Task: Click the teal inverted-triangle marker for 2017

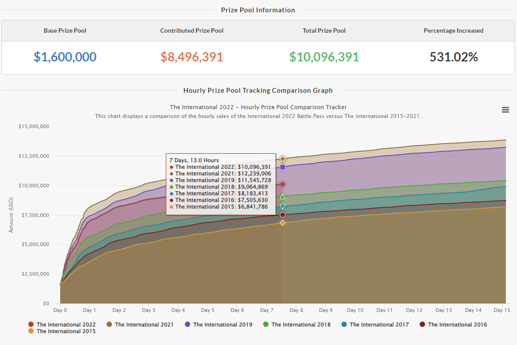Action: tap(282, 206)
